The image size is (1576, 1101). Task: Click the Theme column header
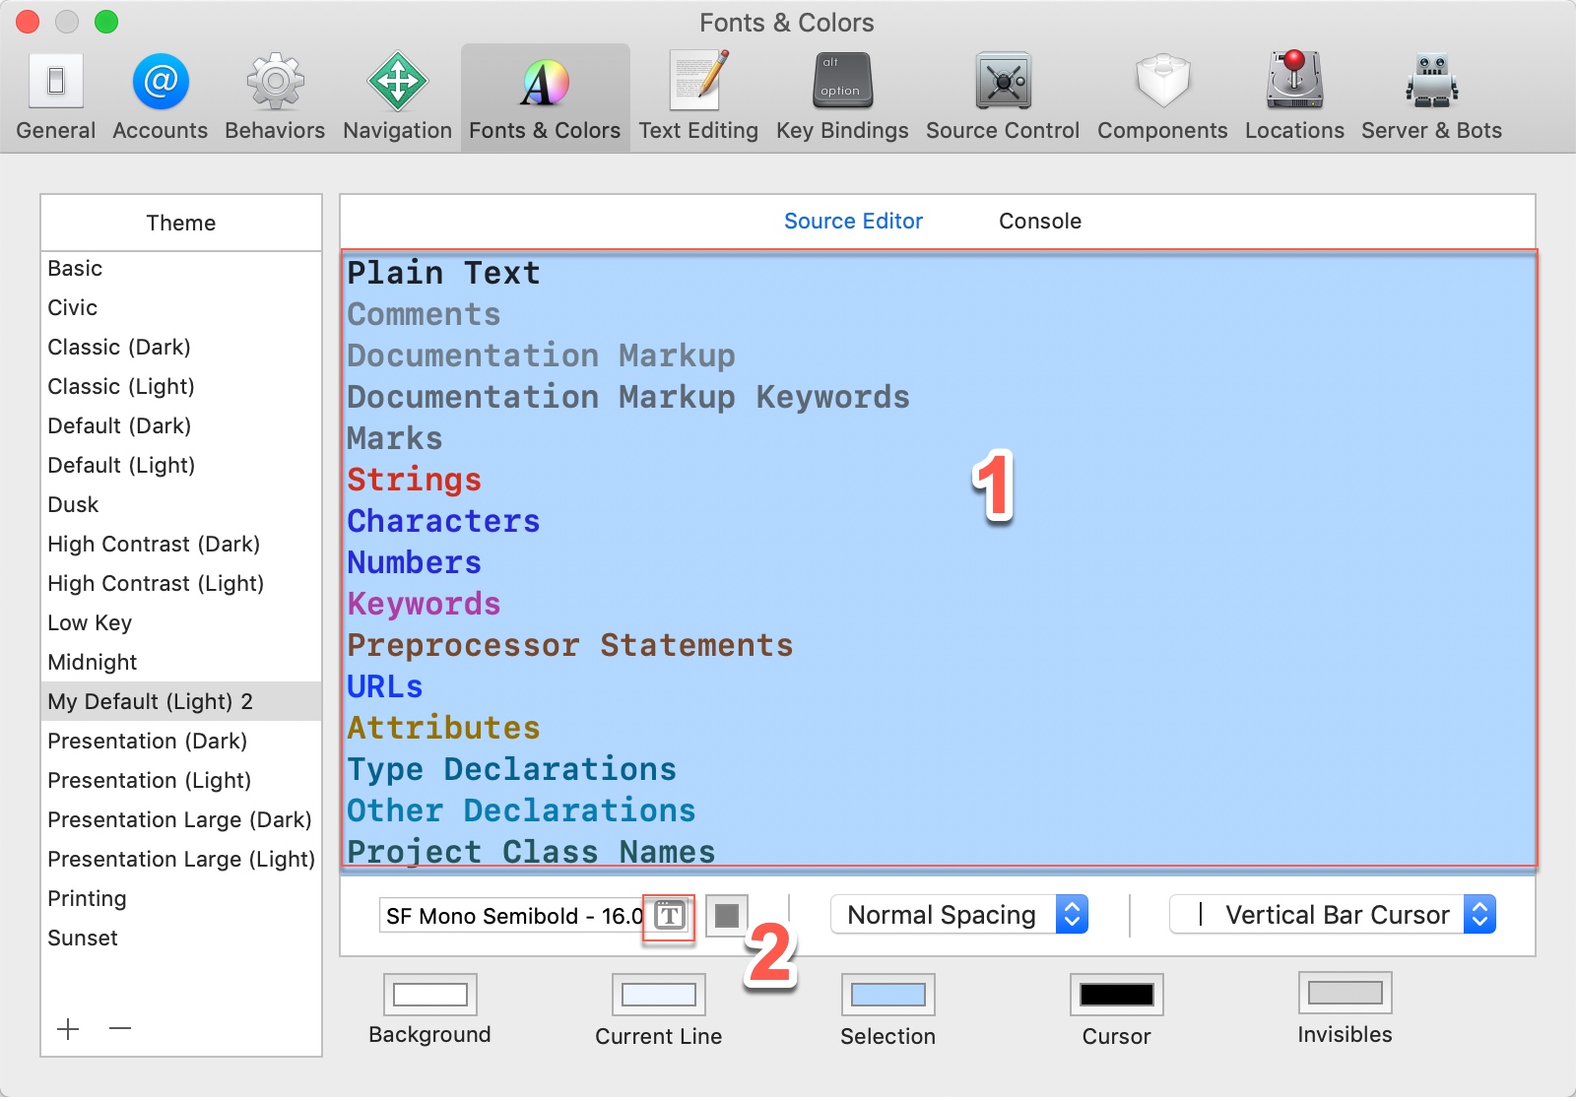point(181,223)
